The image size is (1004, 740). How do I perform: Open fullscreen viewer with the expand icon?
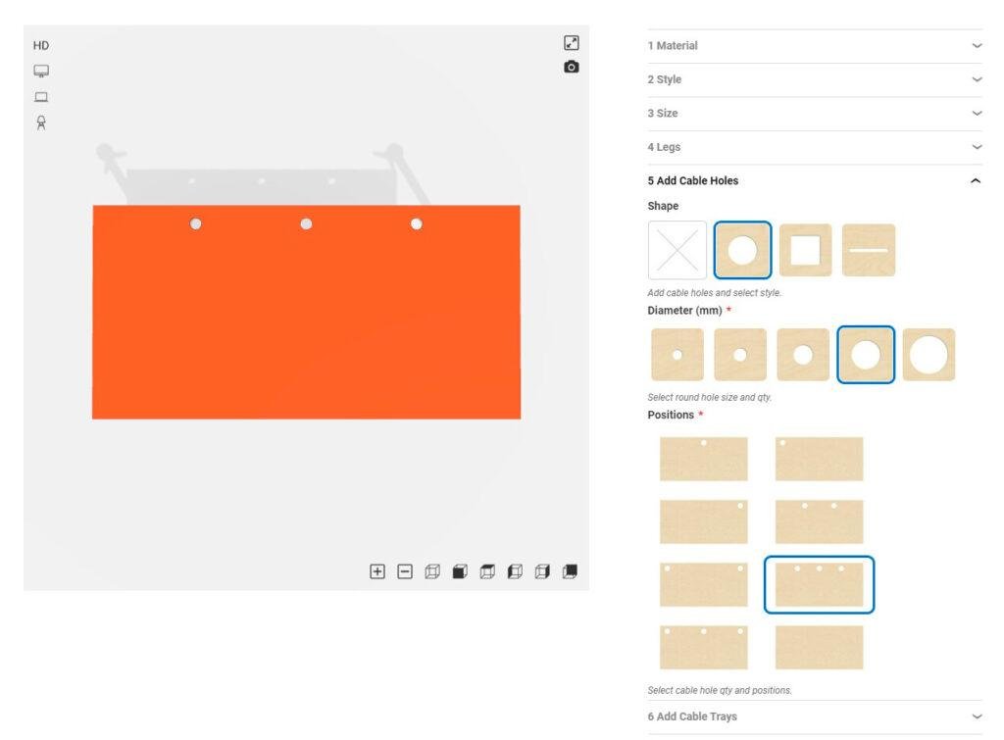tap(572, 43)
